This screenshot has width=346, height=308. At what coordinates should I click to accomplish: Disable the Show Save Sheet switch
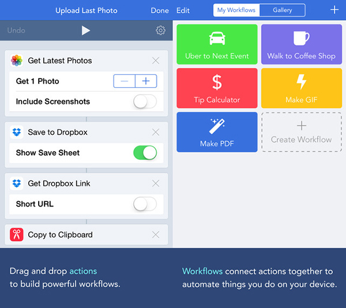[x=145, y=153]
